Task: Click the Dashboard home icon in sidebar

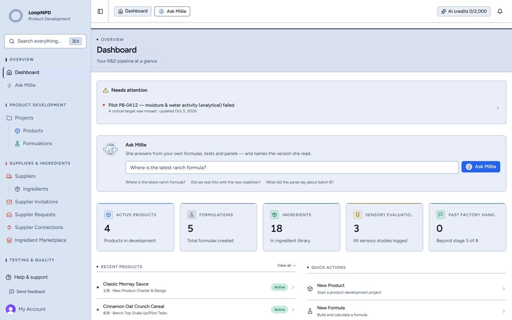Action: (x=9, y=73)
